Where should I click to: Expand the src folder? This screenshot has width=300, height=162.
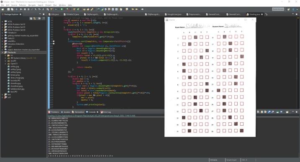tap(5, 55)
